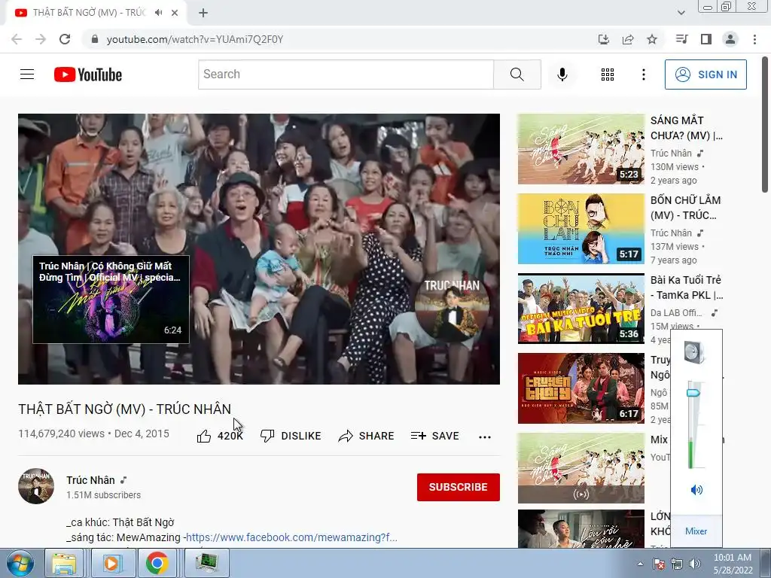Go to YouTube home via logo
Screen dimensions: 771x578
point(88,75)
